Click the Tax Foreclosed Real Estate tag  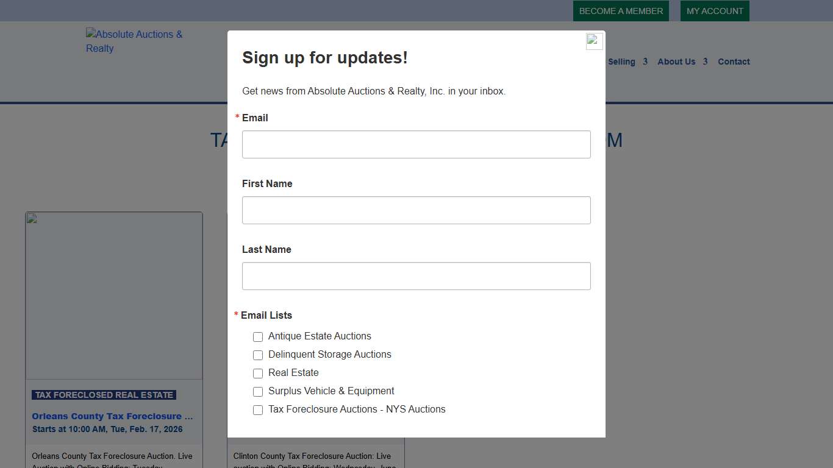coord(104,395)
